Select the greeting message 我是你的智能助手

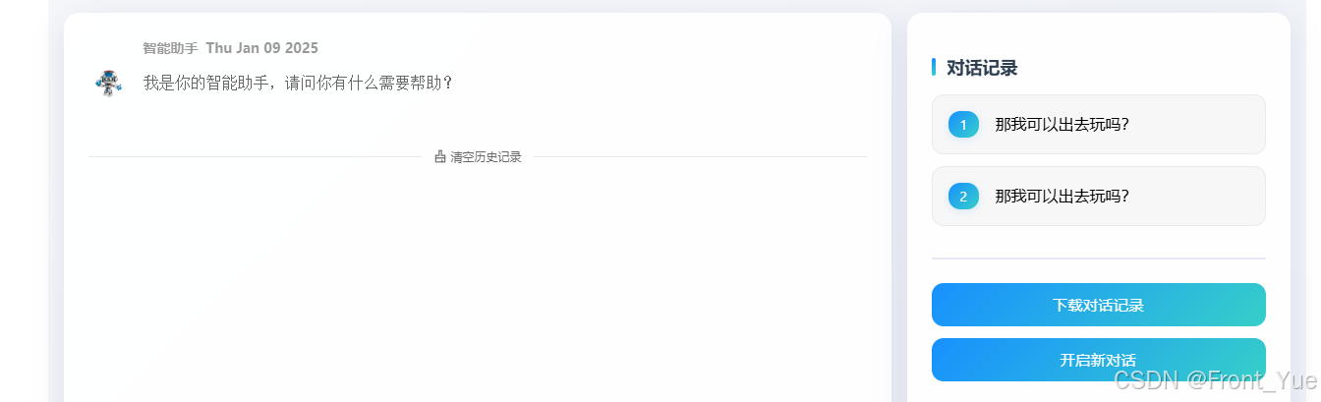298,84
